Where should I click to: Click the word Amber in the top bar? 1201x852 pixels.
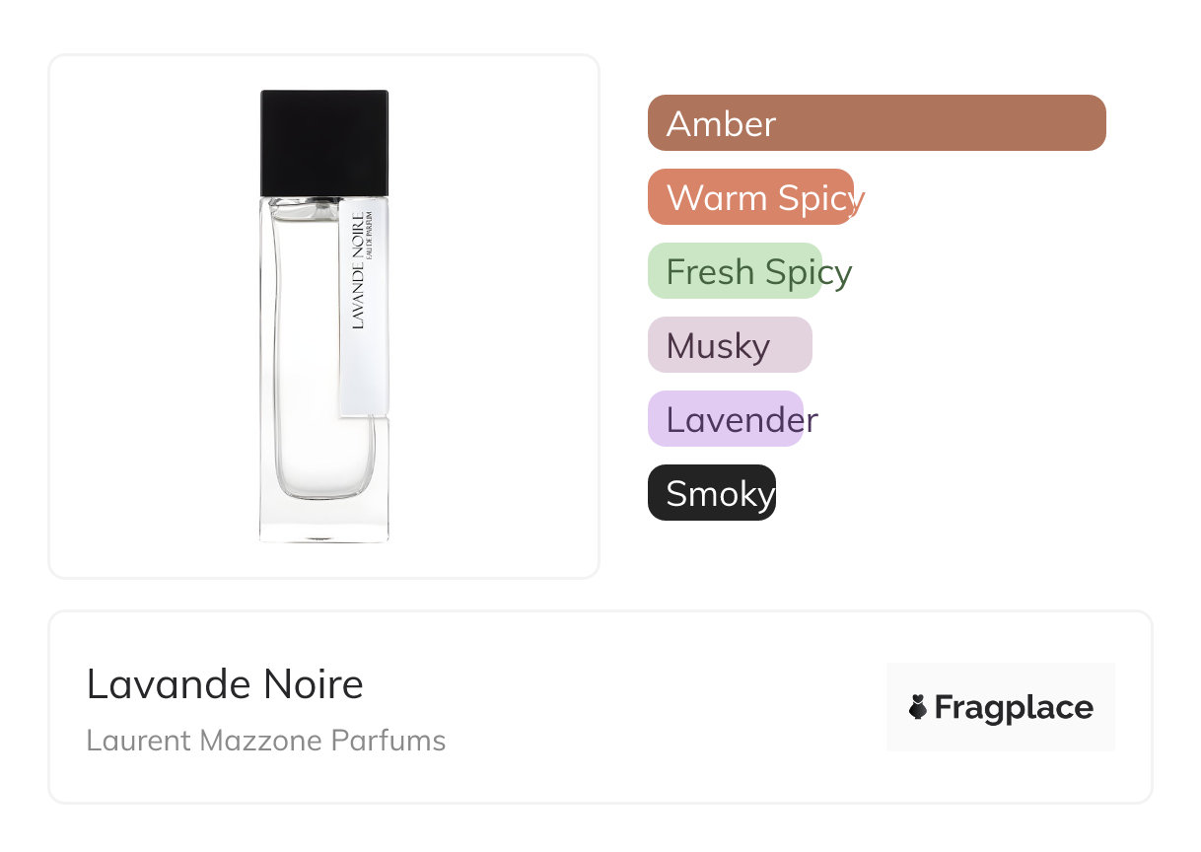[x=721, y=124]
